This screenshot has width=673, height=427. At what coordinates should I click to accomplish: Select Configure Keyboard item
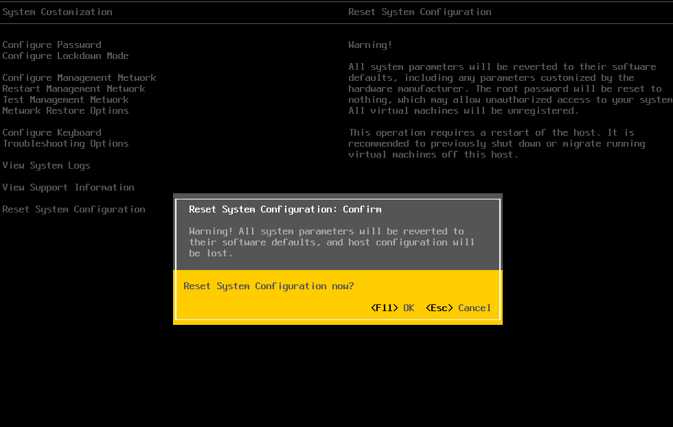pyautogui.click(x=52, y=132)
